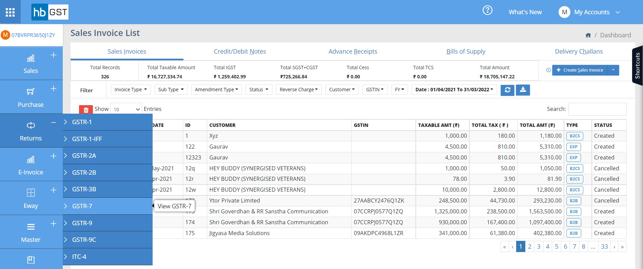
Task: Open GSTR-2A returns menu item
Action: pos(108,156)
